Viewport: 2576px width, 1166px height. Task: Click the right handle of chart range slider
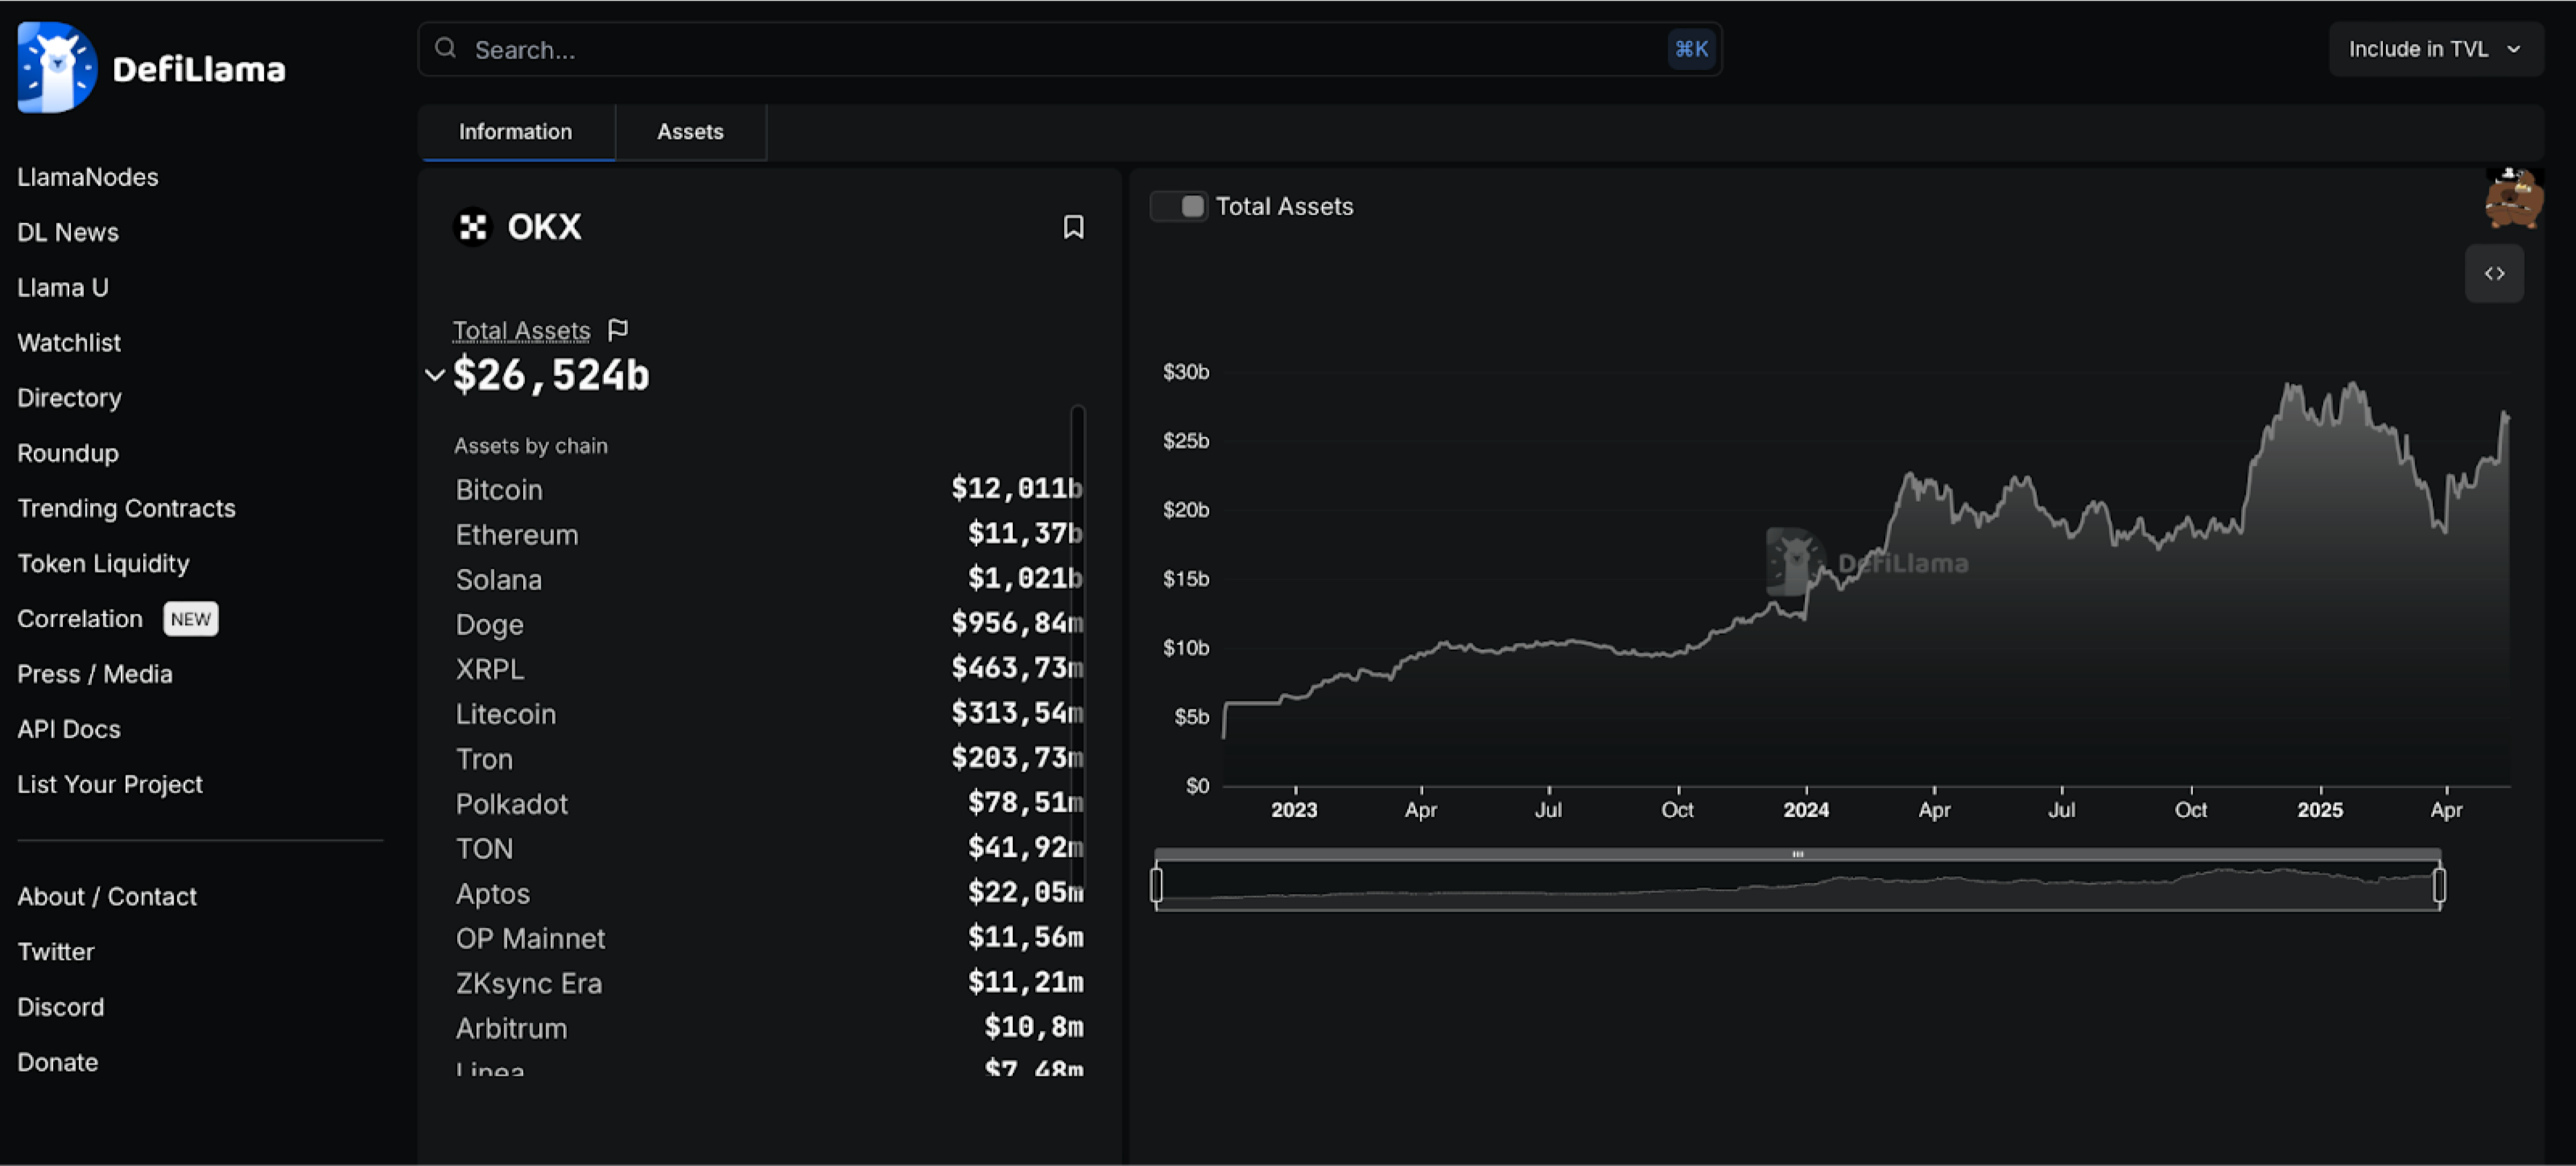click(2440, 885)
